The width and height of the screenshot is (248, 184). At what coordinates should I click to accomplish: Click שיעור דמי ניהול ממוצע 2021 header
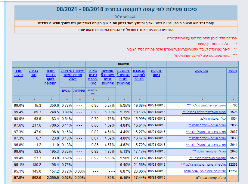point(73,75)
